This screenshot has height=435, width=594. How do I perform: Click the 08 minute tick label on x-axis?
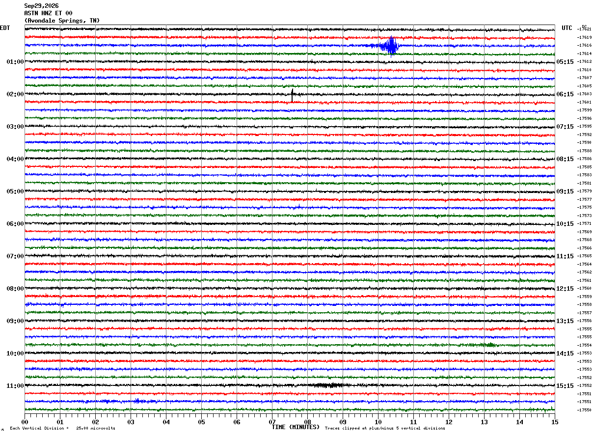pyautogui.click(x=307, y=422)
